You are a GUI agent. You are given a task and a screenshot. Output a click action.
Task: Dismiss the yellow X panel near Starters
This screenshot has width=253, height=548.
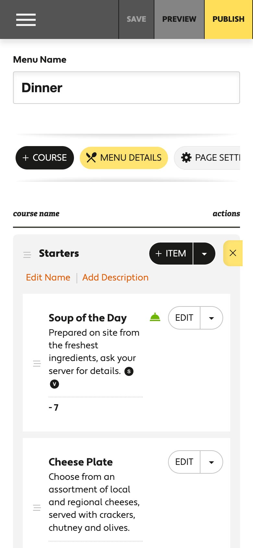point(233,253)
